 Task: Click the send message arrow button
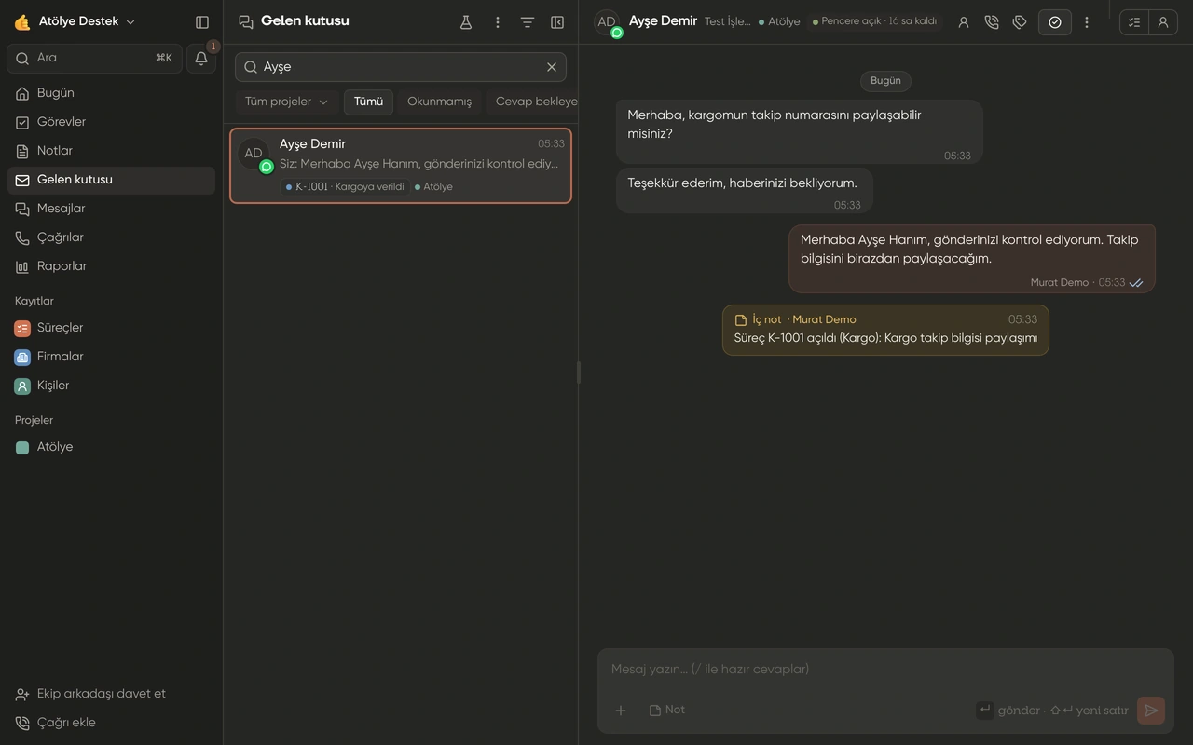(x=1151, y=711)
